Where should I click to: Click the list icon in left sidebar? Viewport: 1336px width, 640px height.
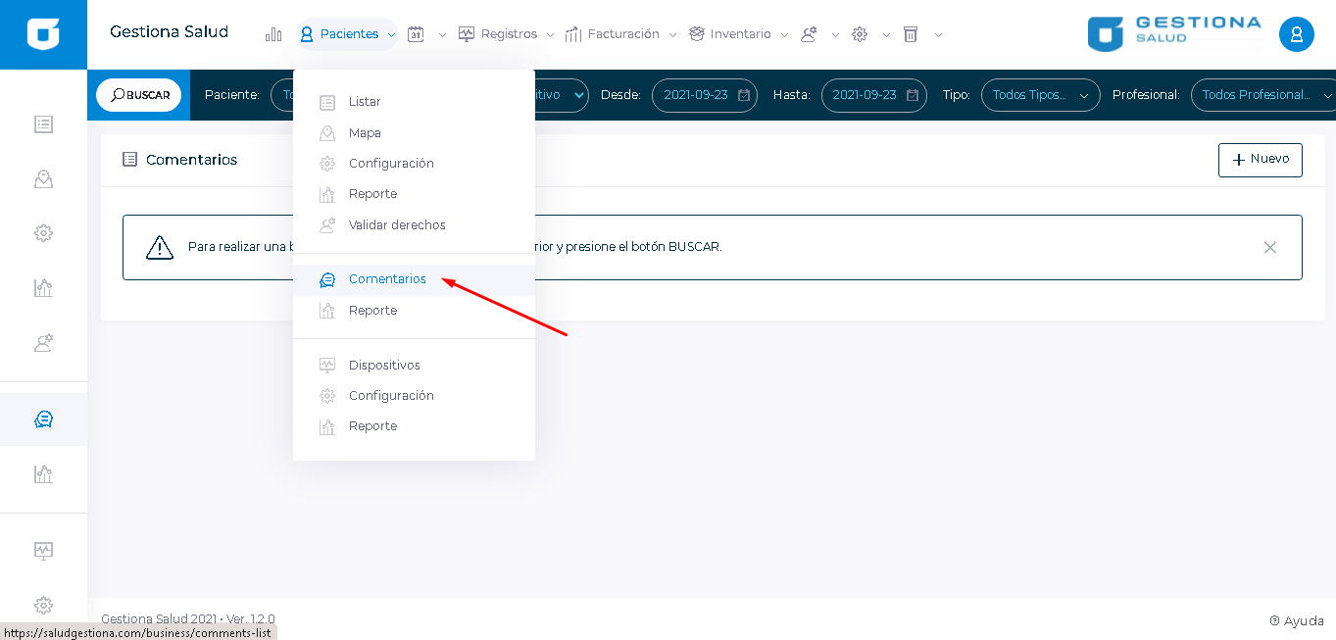[x=43, y=124]
